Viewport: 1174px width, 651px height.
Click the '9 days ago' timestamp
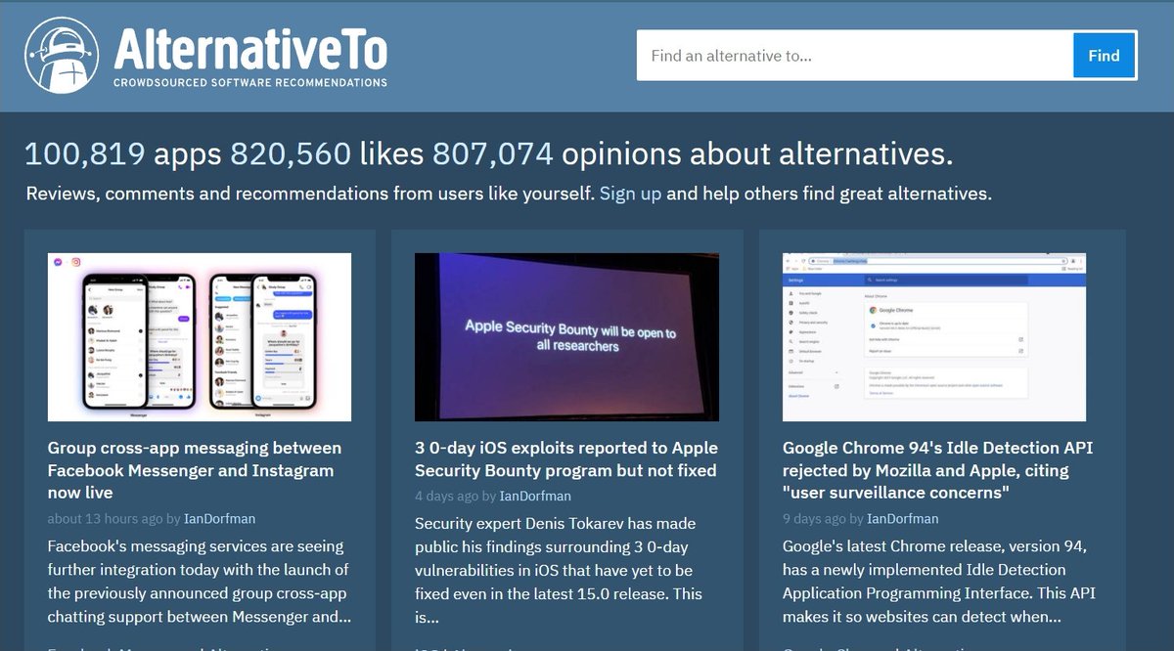point(815,519)
